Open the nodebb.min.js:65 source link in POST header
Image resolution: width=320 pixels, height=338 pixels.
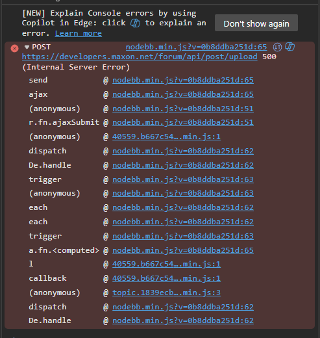pos(196,47)
